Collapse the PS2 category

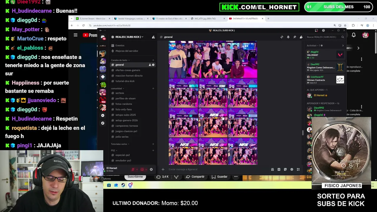114,150
